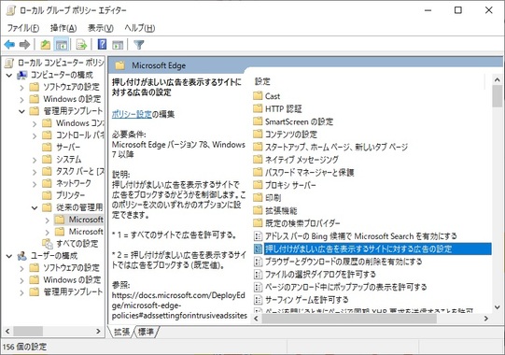Toggle the console tree pane icon
505x355 pixels.
point(62,45)
